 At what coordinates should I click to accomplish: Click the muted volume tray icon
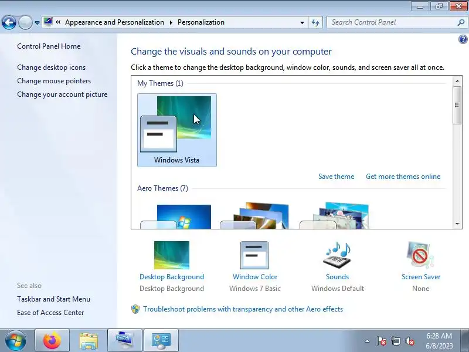(409, 341)
